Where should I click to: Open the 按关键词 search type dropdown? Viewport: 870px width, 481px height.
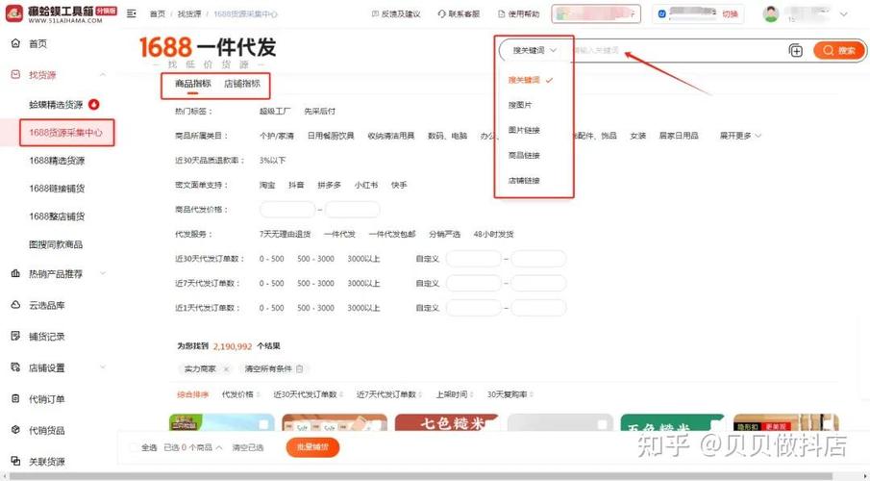coord(534,51)
